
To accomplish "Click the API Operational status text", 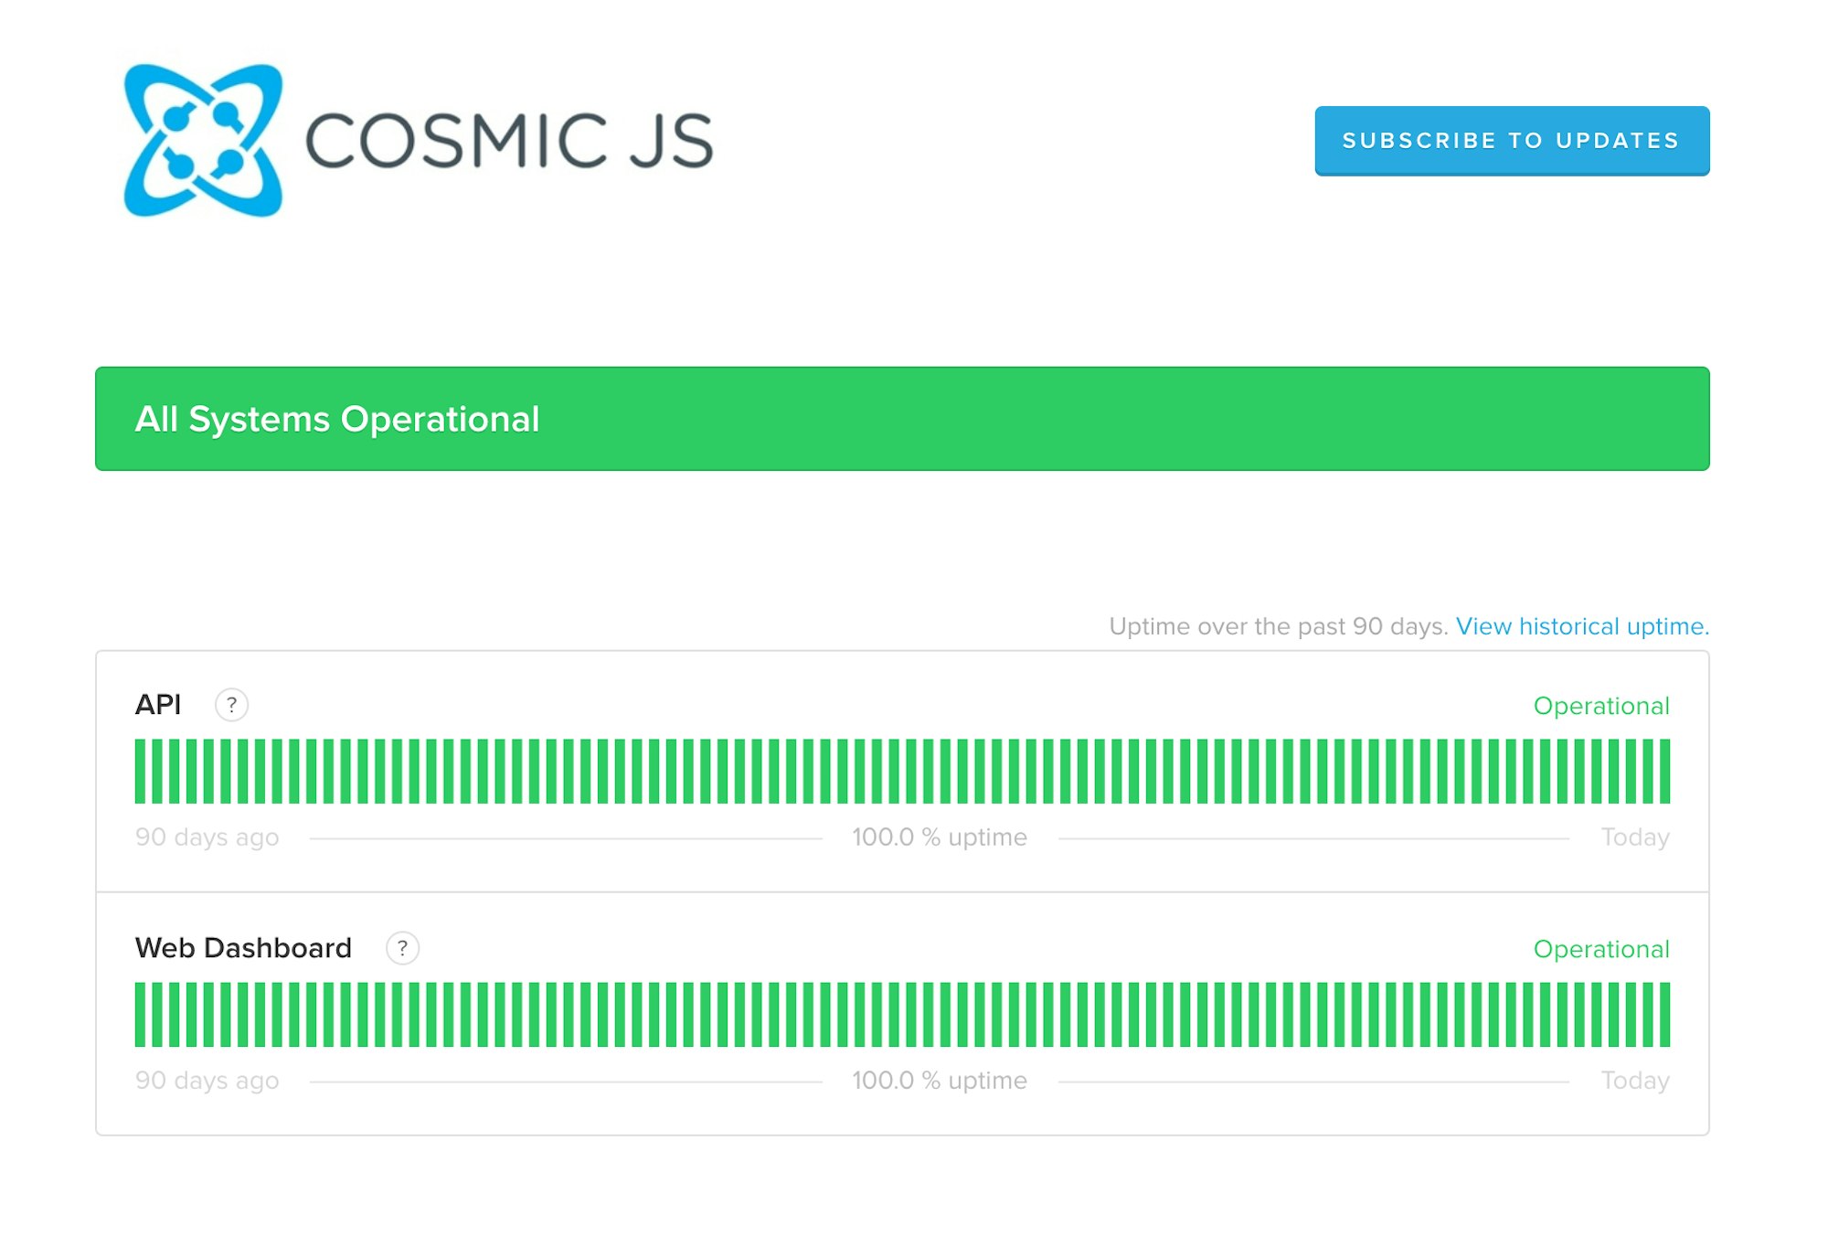I will point(1600,706).
